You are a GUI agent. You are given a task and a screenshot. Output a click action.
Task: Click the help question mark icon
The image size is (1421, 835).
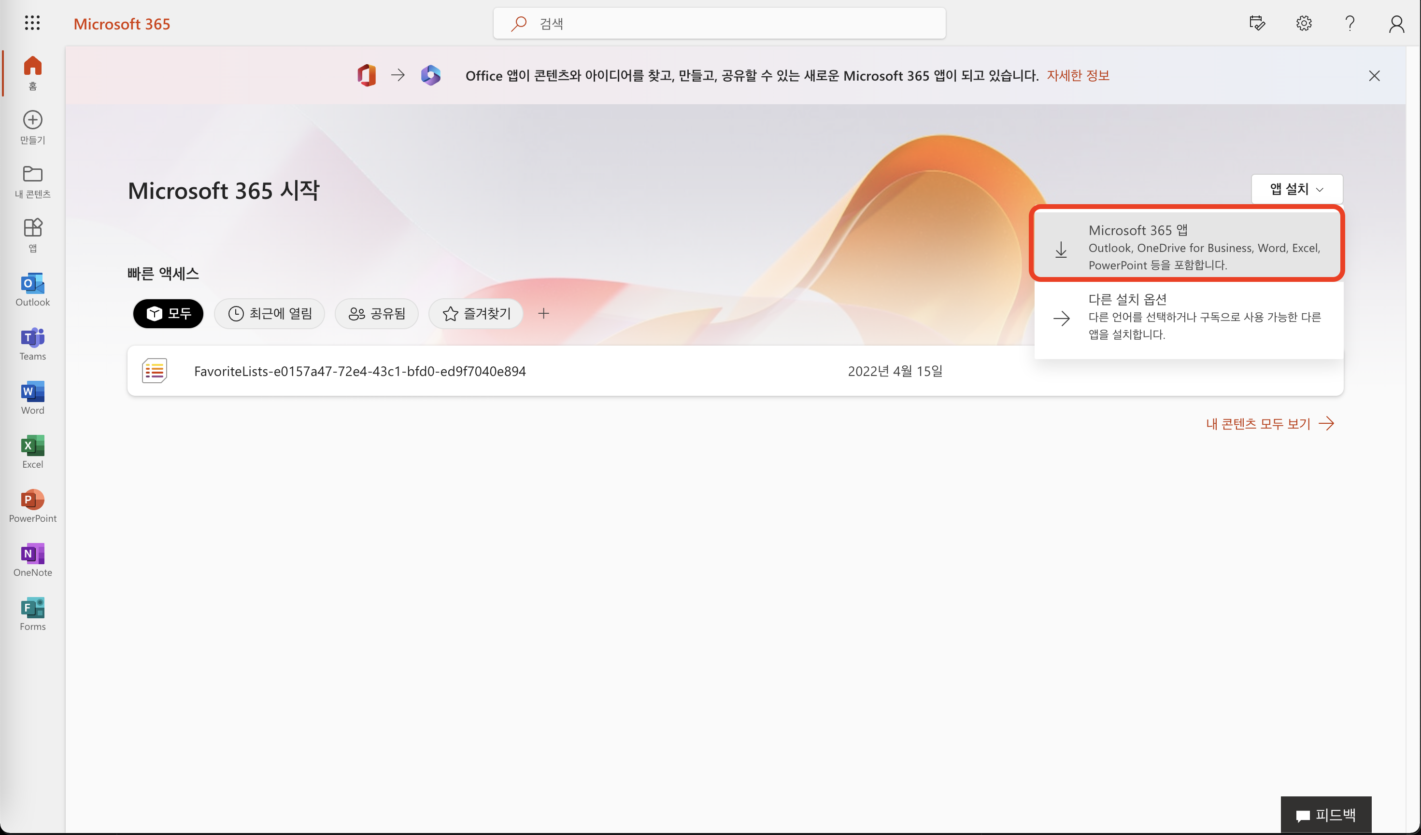click(1350, 23)
